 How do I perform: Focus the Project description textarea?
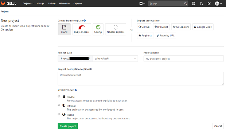click(141, 79)
